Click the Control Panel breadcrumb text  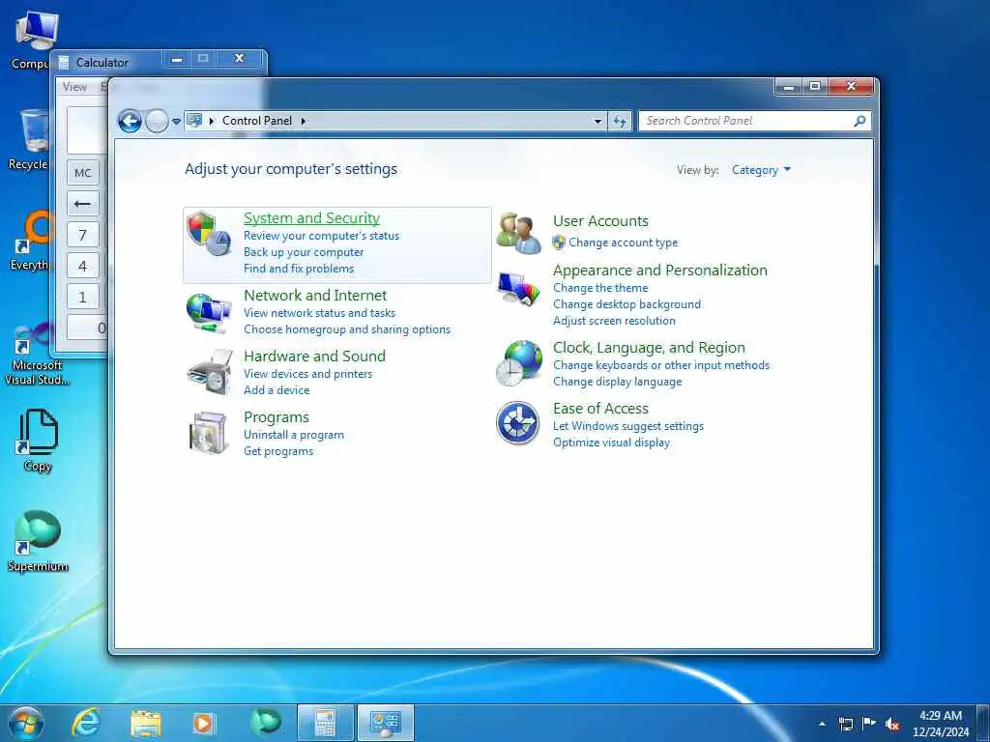(257, 121)
